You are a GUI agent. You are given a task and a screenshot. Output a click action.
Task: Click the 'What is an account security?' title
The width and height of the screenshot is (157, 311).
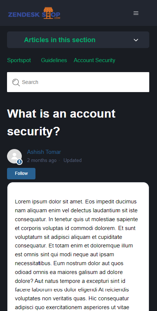click(61, 122)
